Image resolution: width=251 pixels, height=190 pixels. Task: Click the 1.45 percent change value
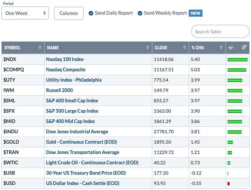195,142
